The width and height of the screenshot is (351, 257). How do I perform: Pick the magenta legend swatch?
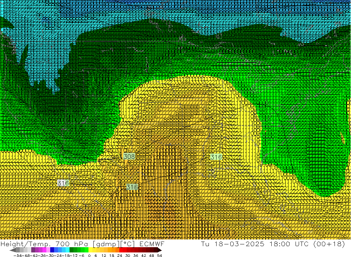pos(44,250)
